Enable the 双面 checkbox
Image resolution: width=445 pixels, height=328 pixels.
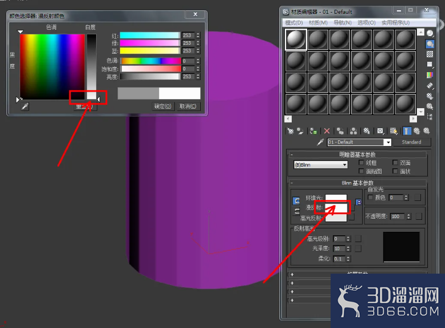click(395, 163)
